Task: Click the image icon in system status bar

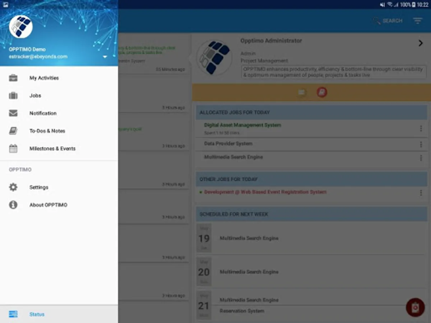Action: click(x=5, y=5)
